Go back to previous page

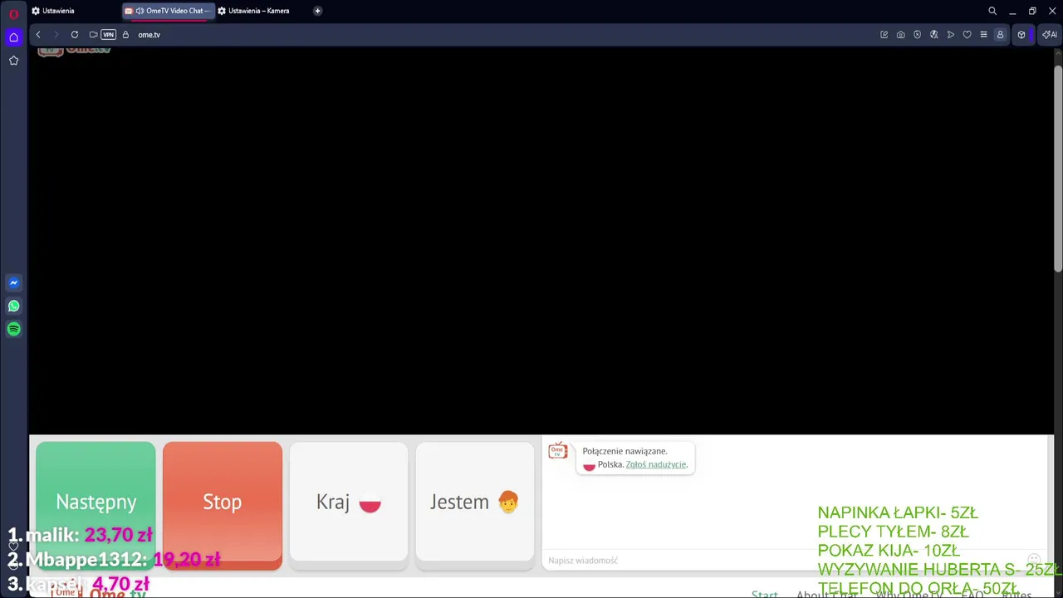(38, 35)
